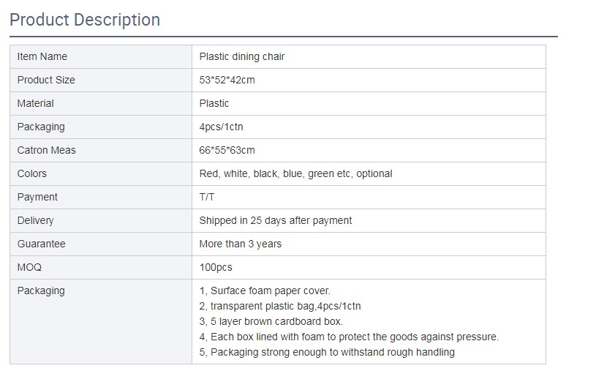Viewport: 596px width, 371px height.
Task: Select the Material label cell
Action: point(36,103)
